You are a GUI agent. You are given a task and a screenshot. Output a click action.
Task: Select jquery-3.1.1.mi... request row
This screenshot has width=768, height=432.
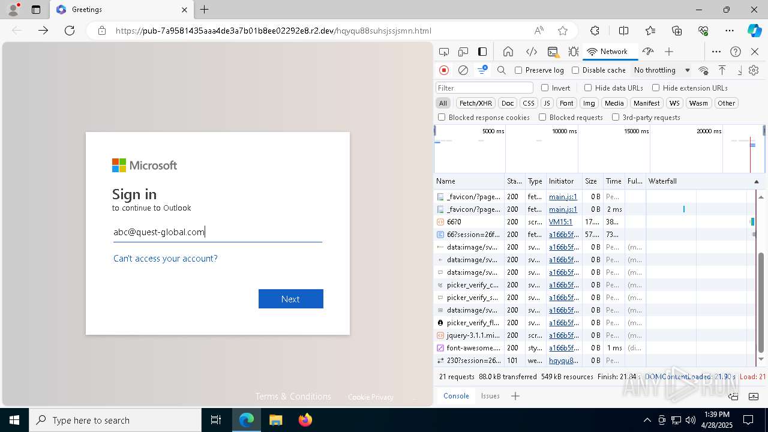[x=595, y=335]
